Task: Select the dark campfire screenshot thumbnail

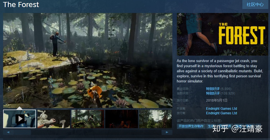Action: [122, 119]
